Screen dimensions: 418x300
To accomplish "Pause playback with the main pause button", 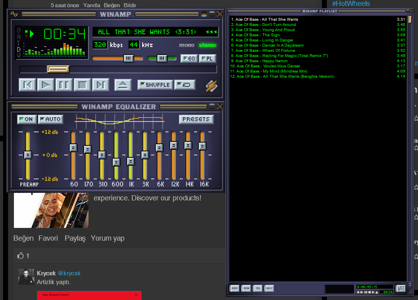I will click(x=64, y=85).
